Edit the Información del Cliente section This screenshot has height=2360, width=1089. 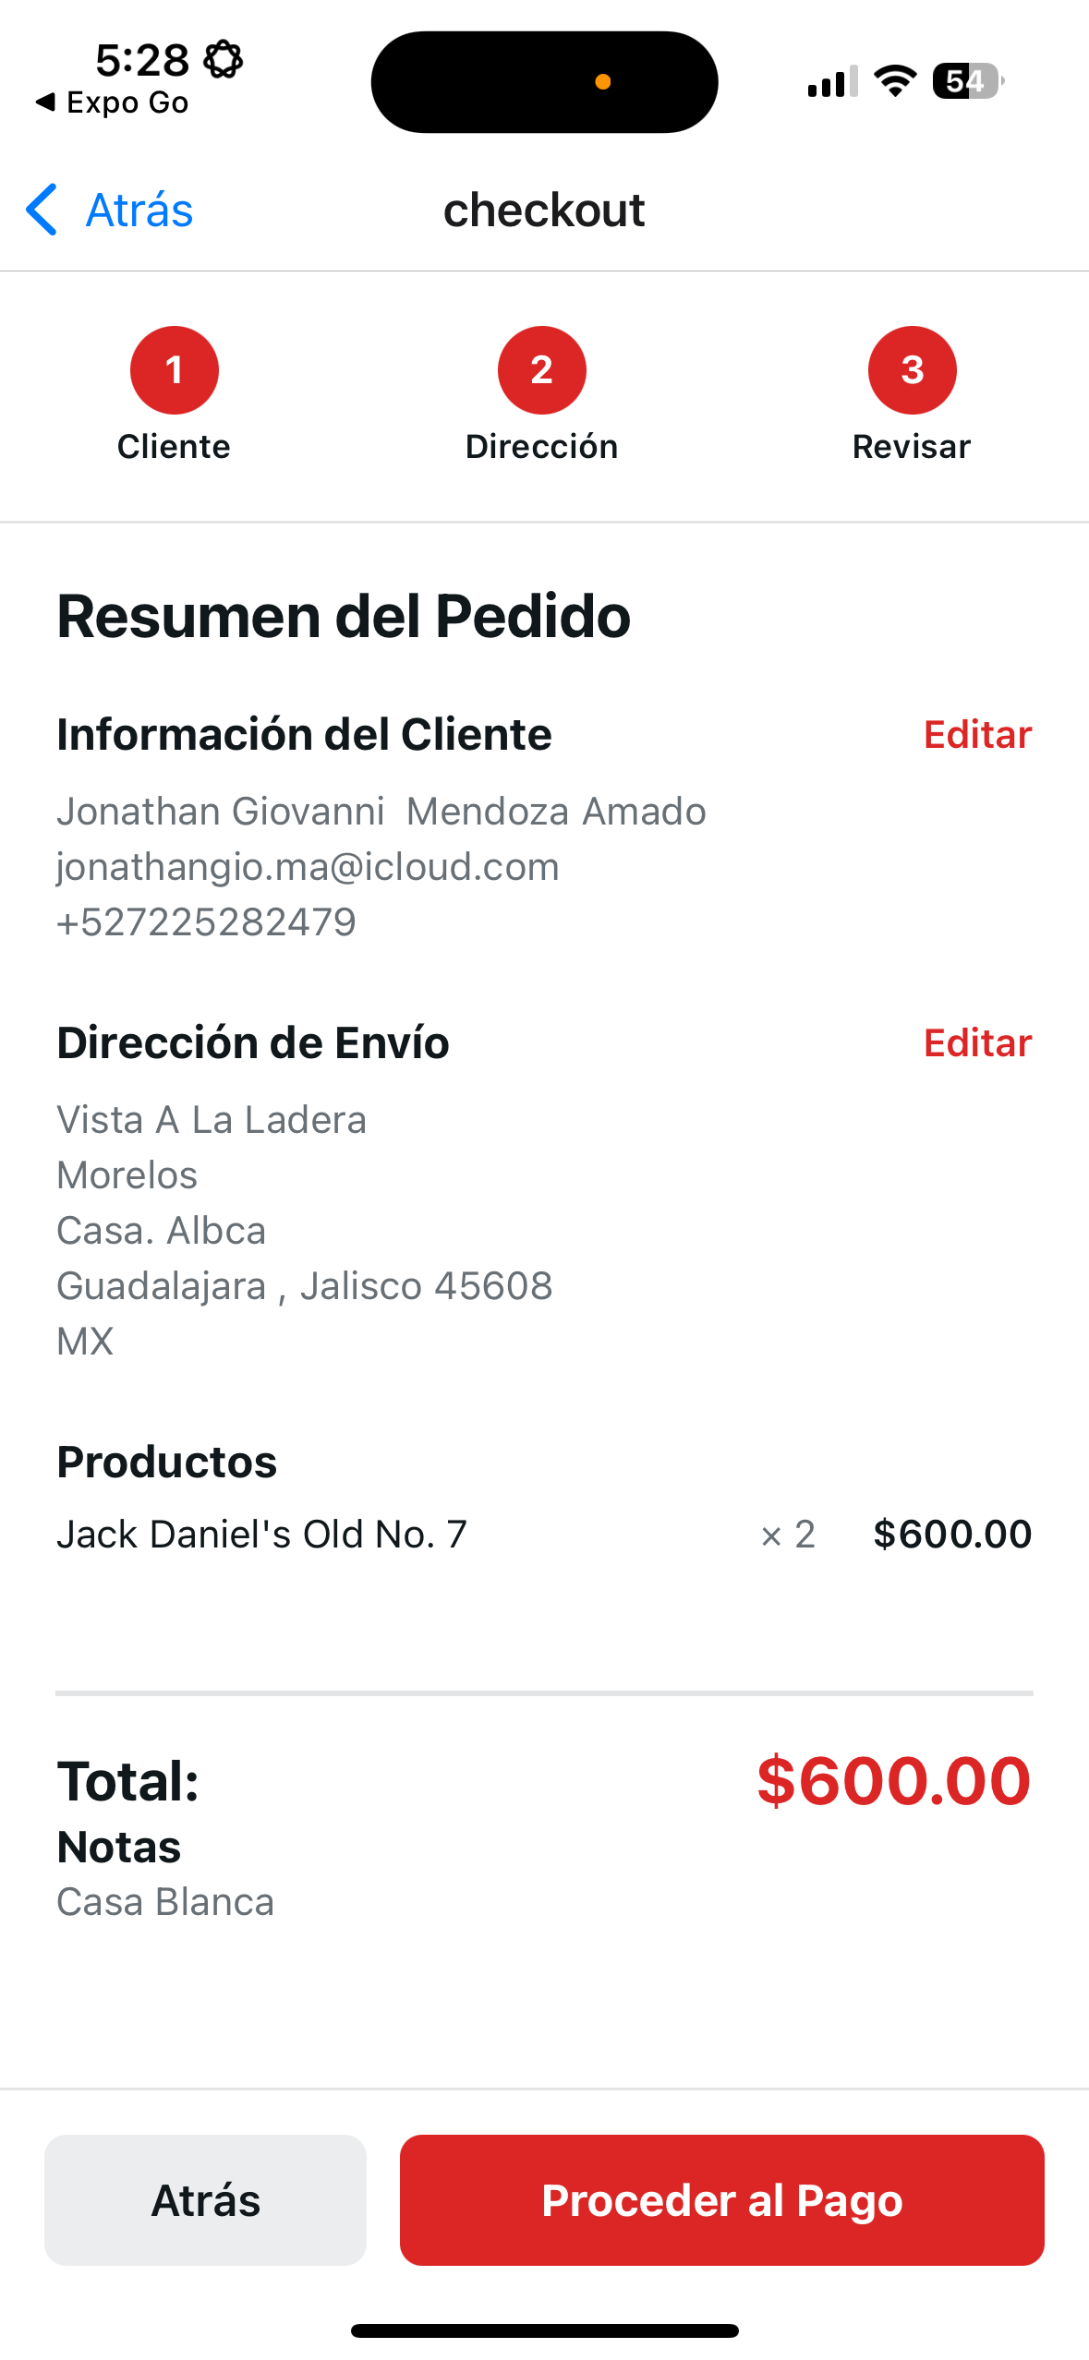(x=977, y=735)
